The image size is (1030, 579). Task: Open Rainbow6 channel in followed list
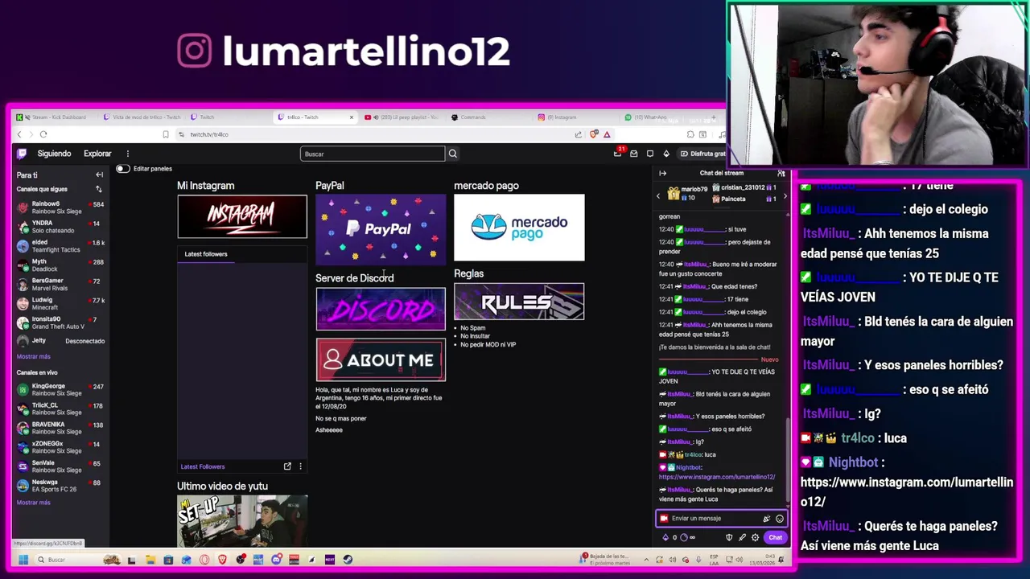point(60,207)
